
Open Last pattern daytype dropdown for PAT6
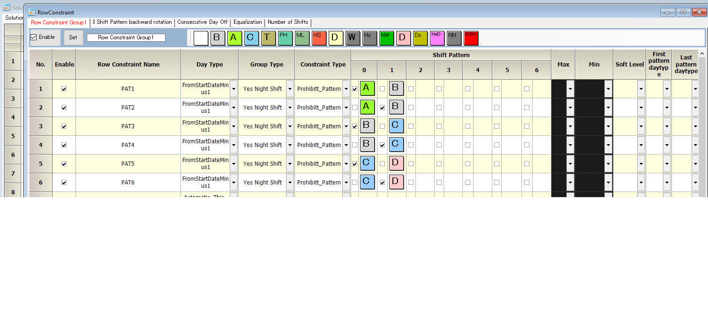click(x=695, y=182)
